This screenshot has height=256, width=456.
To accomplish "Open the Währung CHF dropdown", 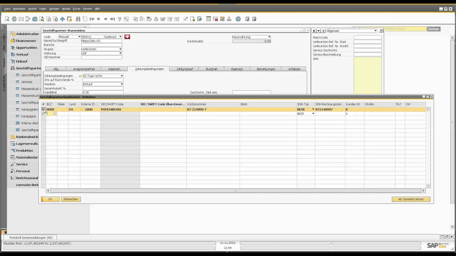I will 120,53.
